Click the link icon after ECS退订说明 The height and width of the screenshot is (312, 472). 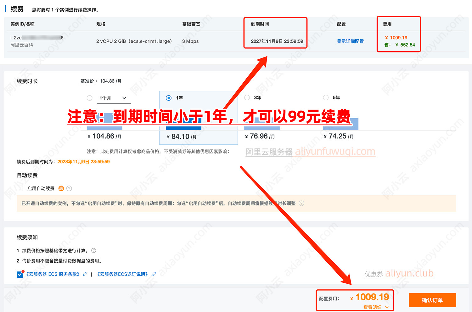point(154,274)
